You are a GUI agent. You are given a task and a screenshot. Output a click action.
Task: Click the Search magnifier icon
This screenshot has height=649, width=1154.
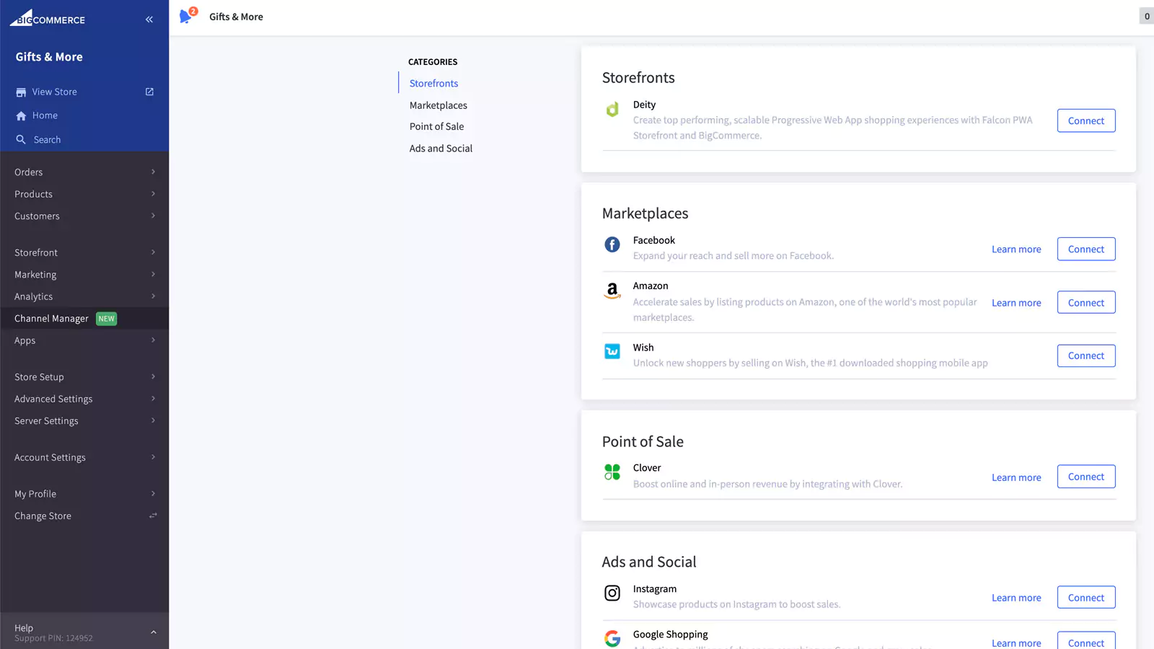(x=21, y=140)
